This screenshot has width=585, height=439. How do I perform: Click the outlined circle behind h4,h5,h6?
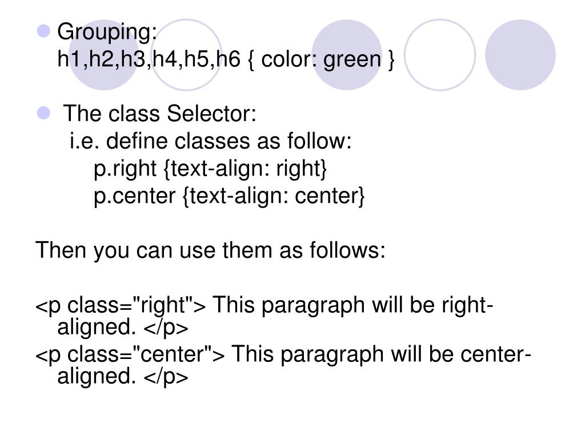[186, 55]
